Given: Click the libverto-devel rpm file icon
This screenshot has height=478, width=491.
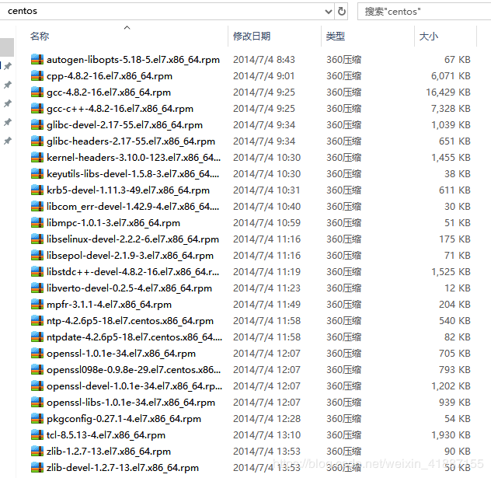Looking at the screenshot, I should (37, 288).
